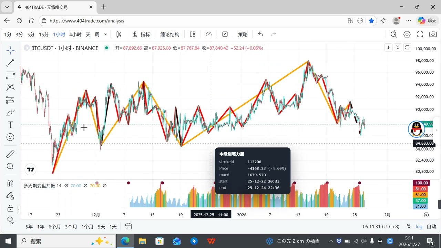Open the replay speedometer tool
The image size is (441, 248).
point(208,34)
